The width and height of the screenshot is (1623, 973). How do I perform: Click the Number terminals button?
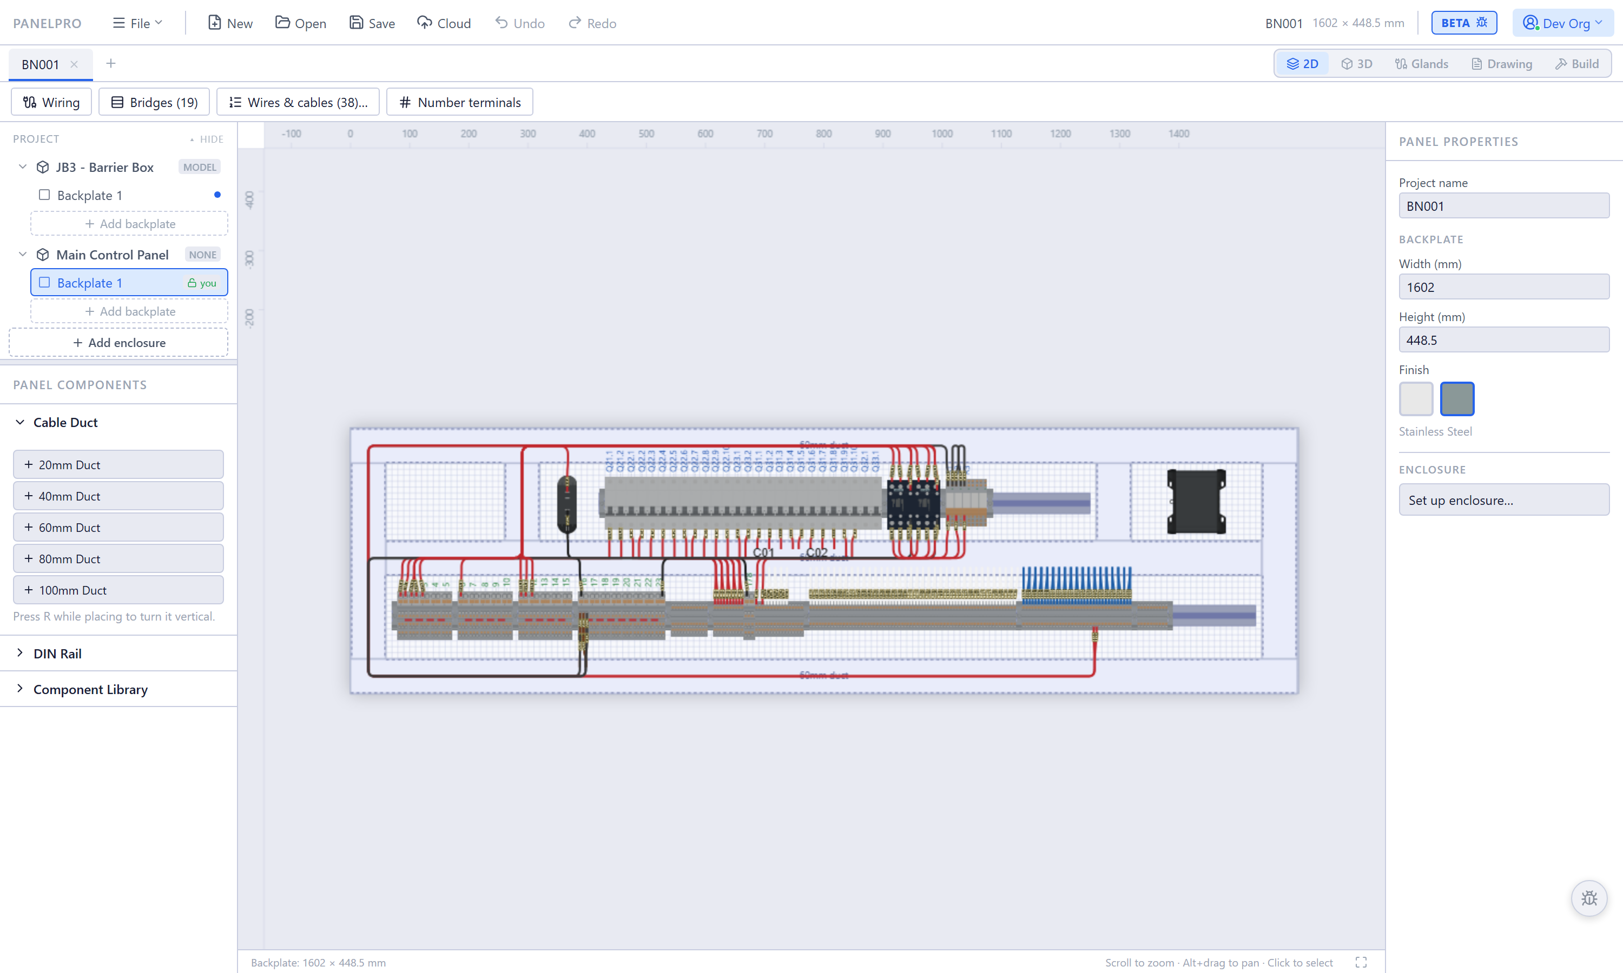click(460, 102)
